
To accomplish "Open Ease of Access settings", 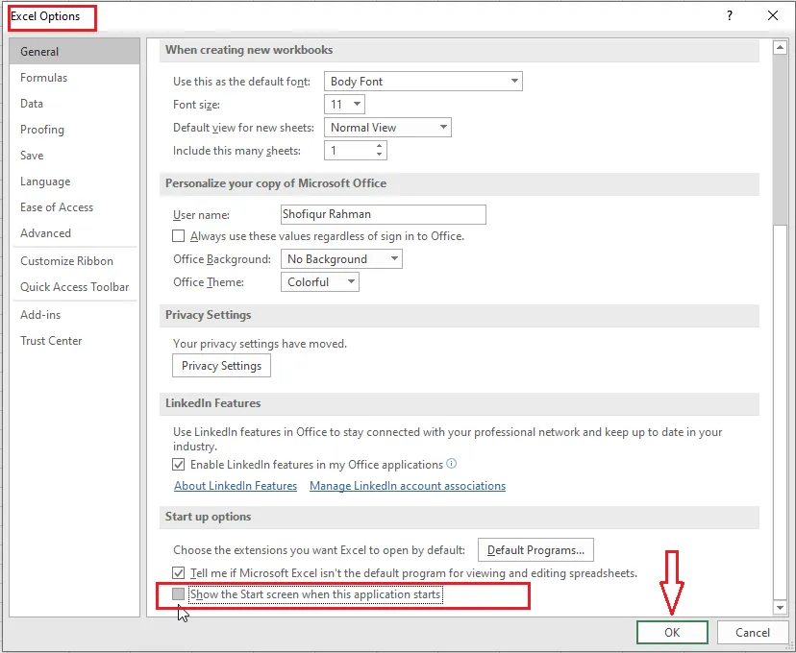I will click(74, 206).
